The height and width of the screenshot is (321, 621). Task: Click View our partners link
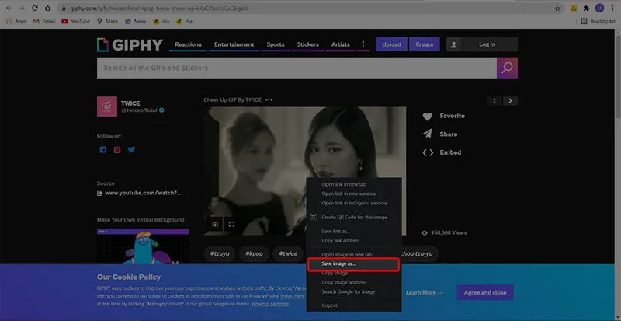click(x=269, y=304)
